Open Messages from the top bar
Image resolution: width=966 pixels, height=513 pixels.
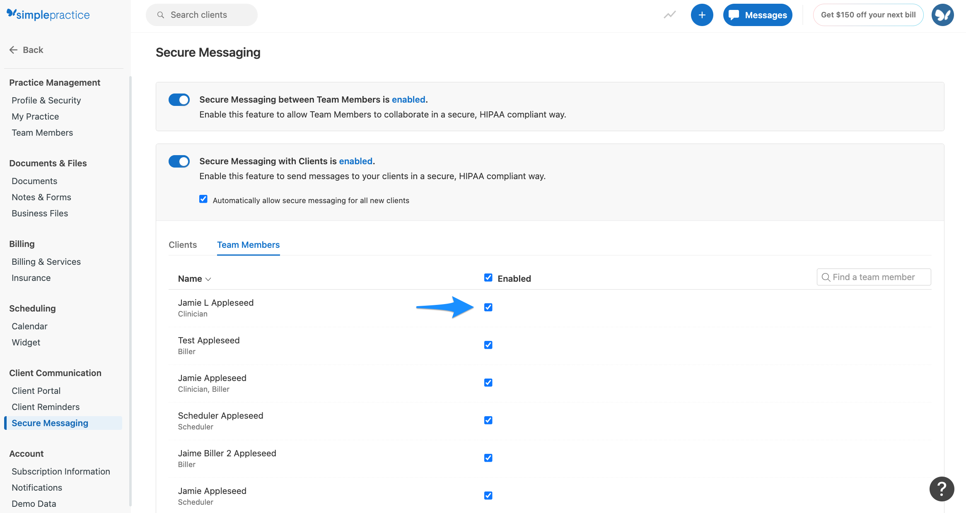[757, 14]
